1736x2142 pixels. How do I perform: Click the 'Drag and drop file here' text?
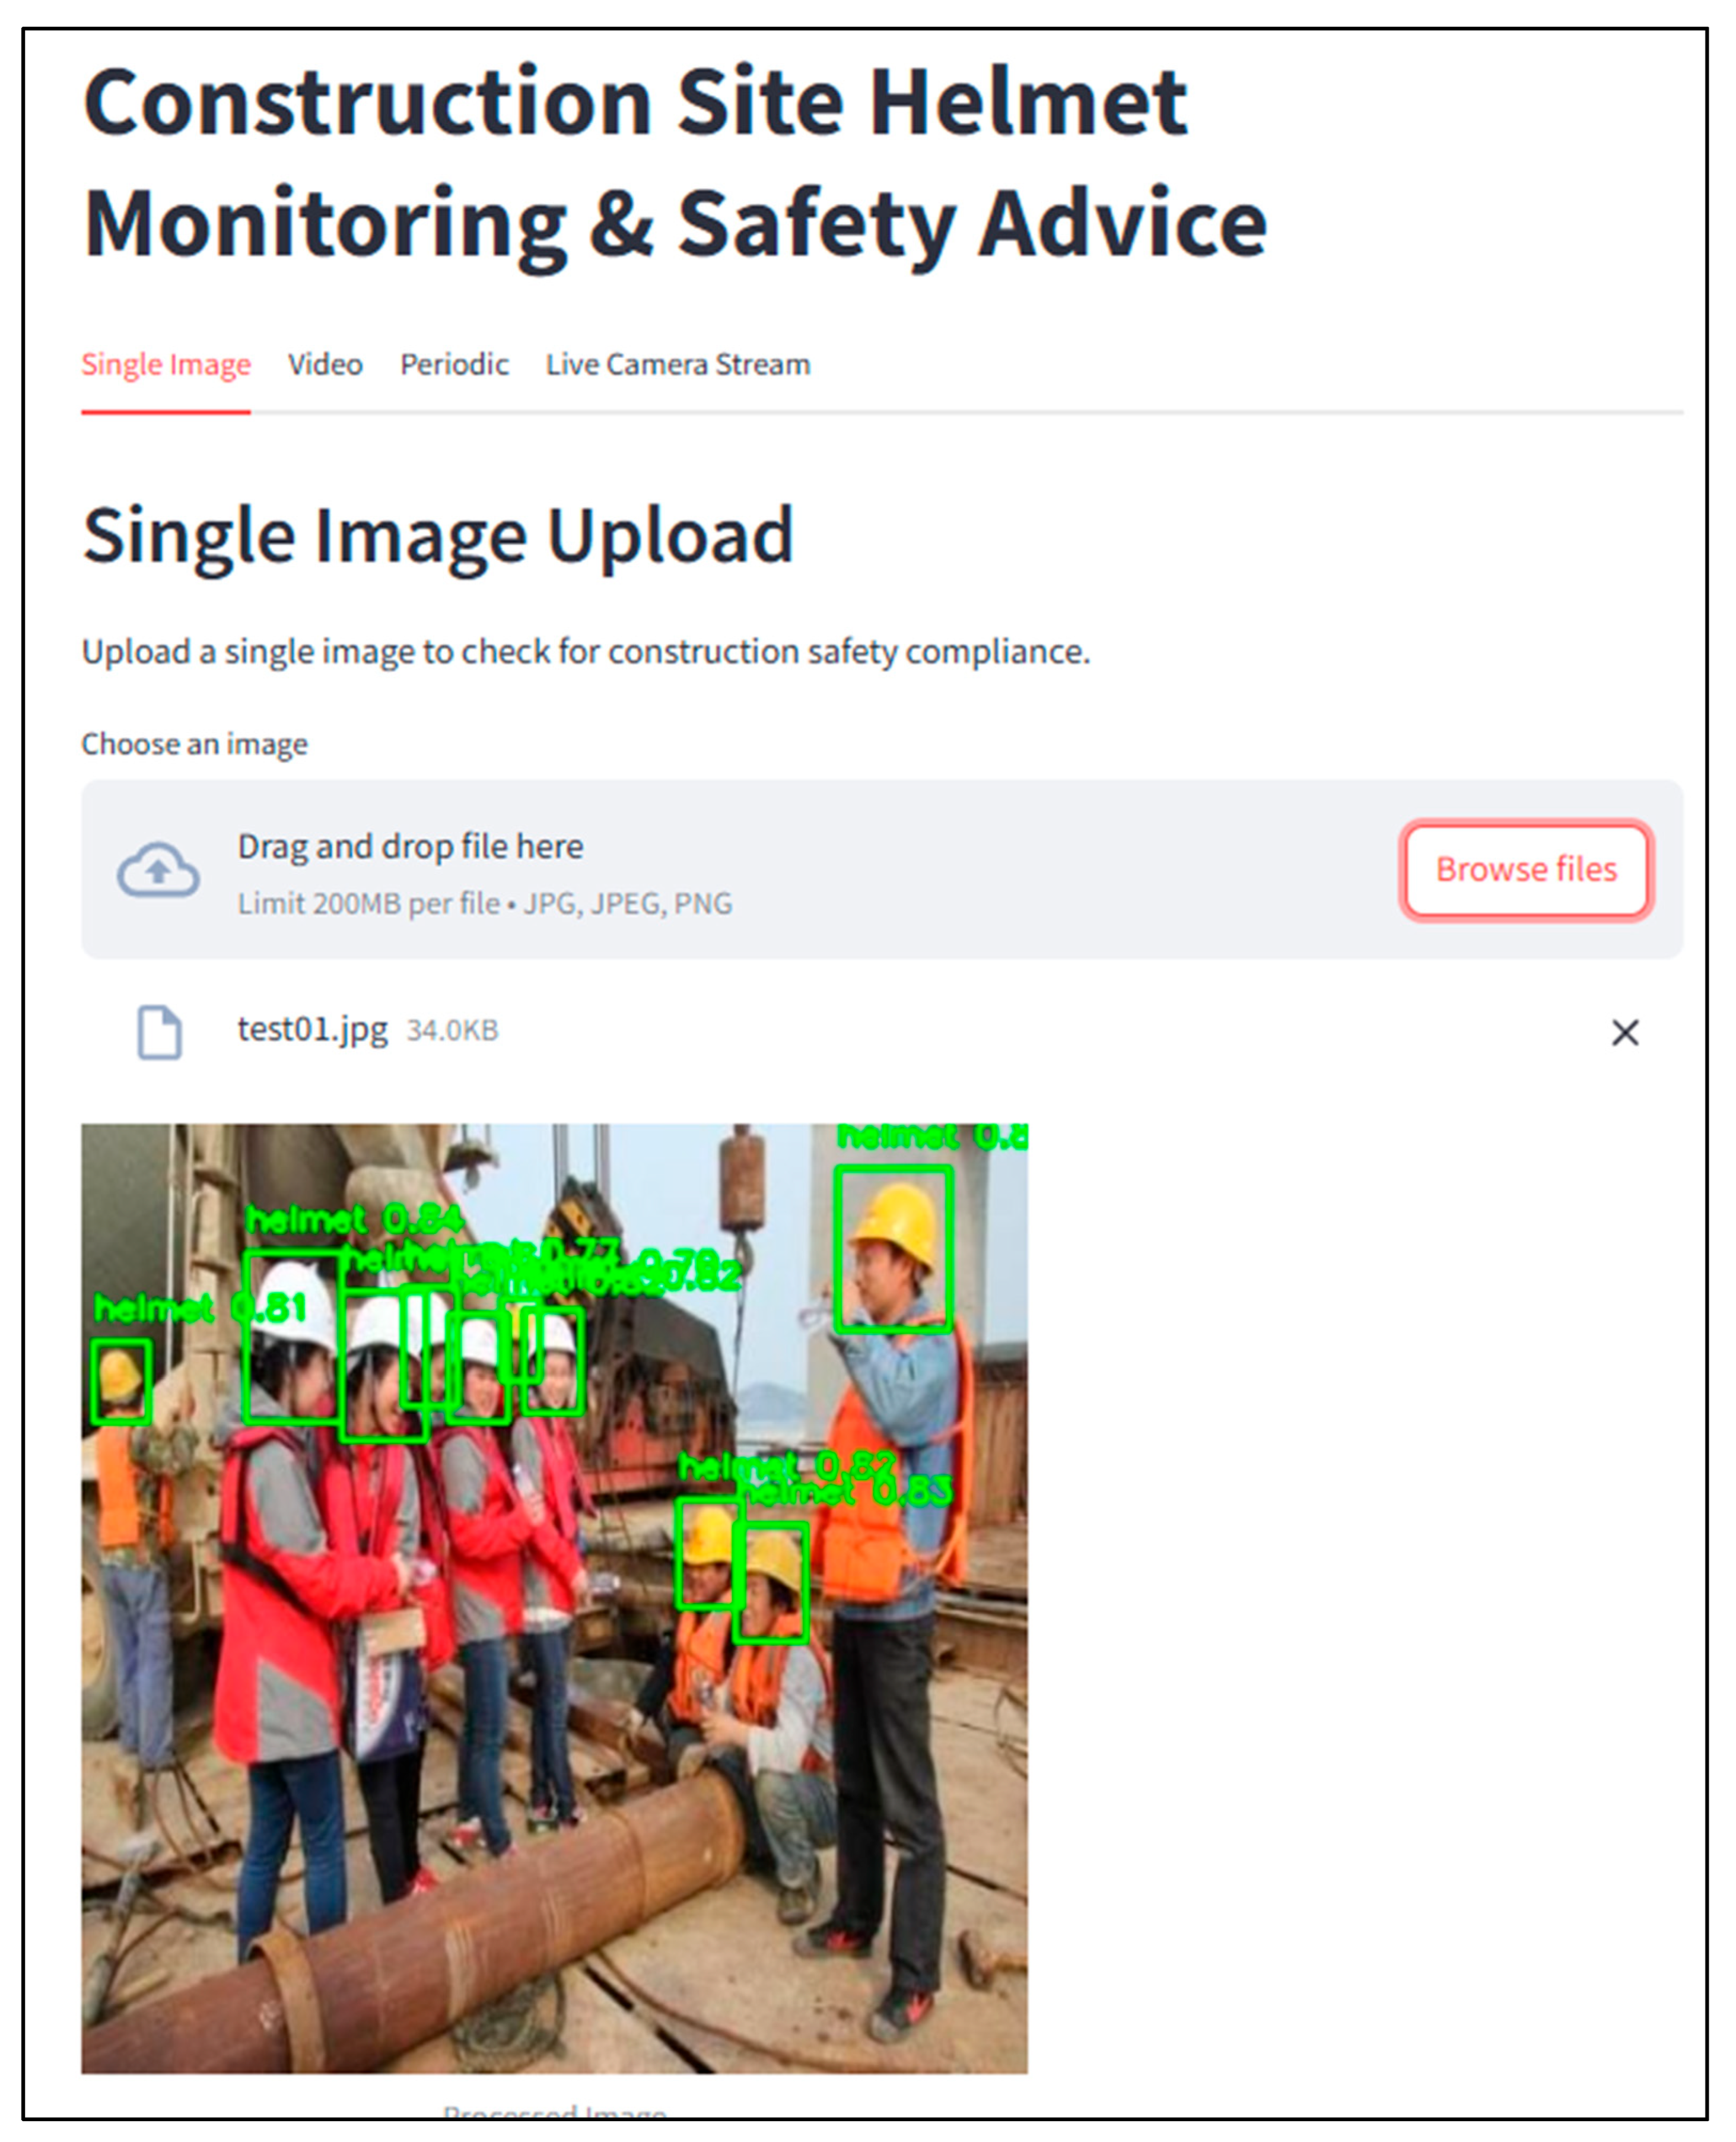410,846
